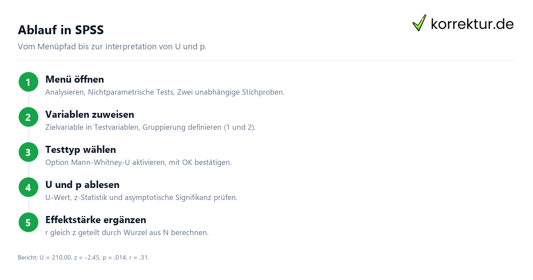Select the step 3 number badge
533x280 pixels.
point(28,152)
